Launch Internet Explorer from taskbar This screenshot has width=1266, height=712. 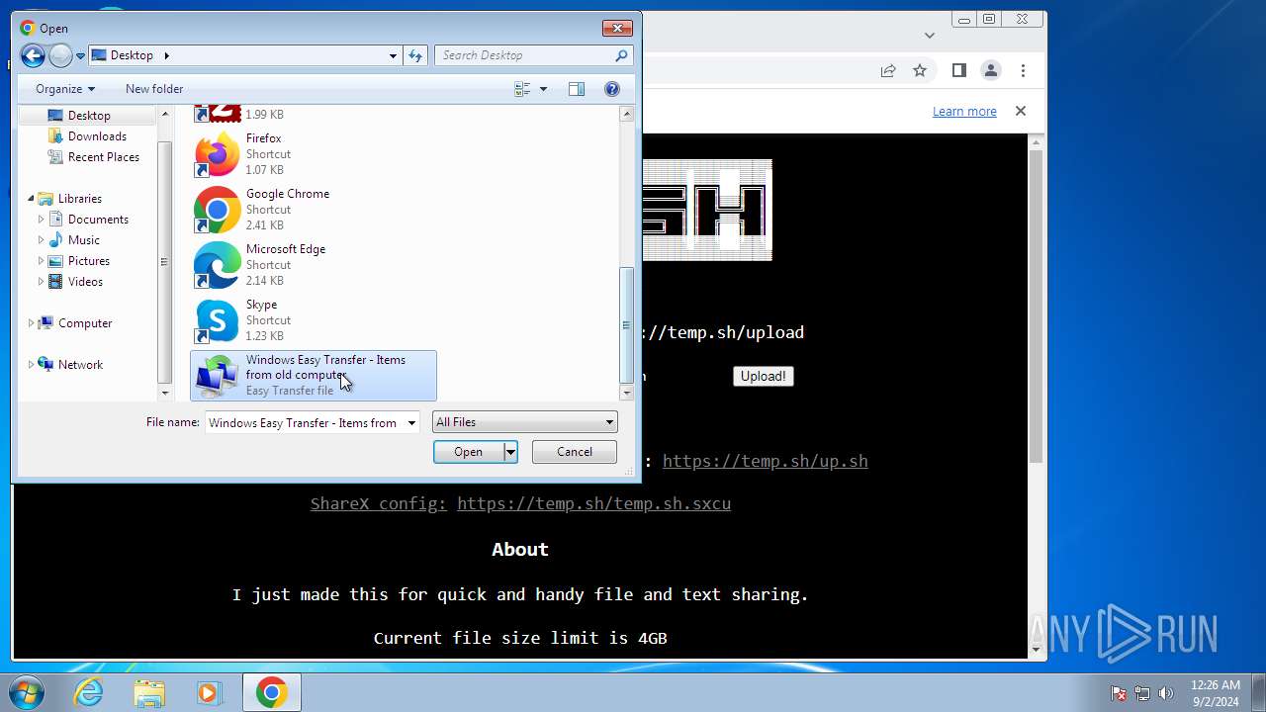(88, 693)
